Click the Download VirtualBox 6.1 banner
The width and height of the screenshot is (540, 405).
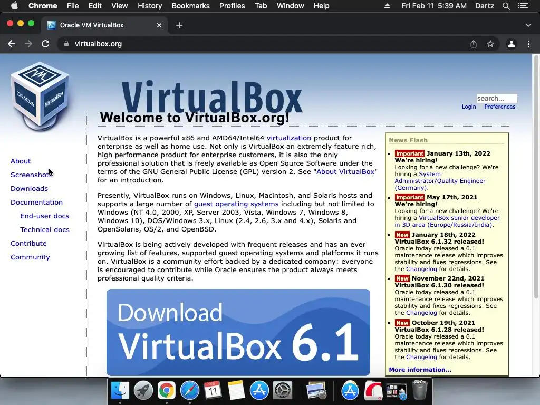[238, 332]
